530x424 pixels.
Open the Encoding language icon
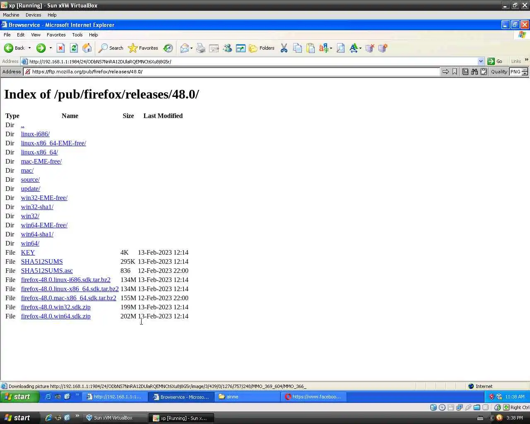(324, 48)
